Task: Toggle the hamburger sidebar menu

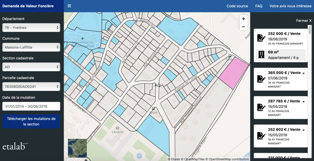Action: (x=69, y=6)
